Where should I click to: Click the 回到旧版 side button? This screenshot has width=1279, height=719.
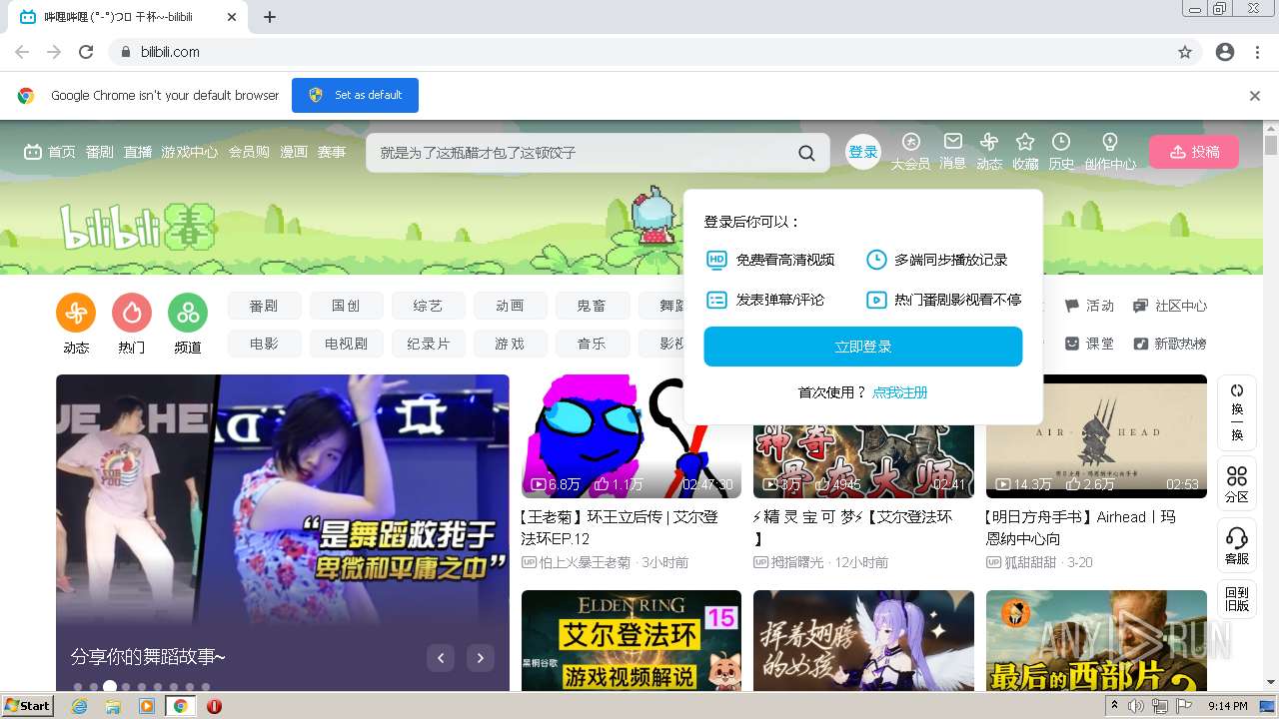(x=1237, y=598)
